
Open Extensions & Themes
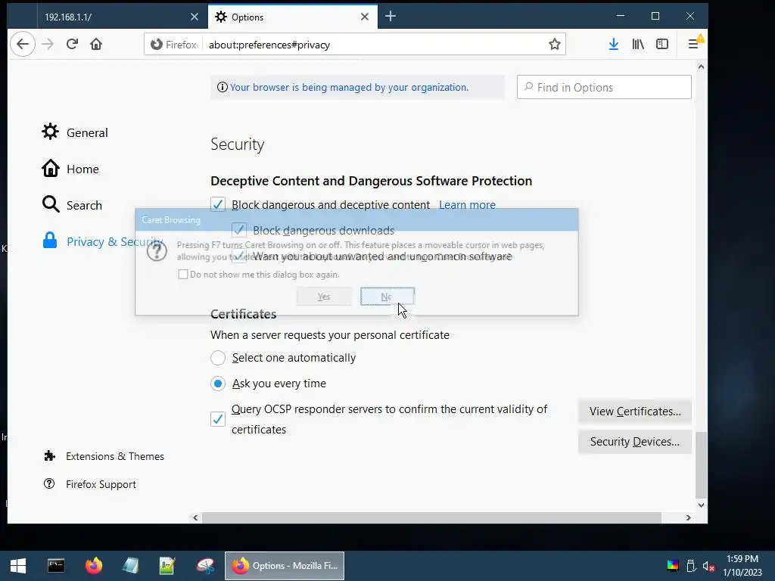coord(104,456)
